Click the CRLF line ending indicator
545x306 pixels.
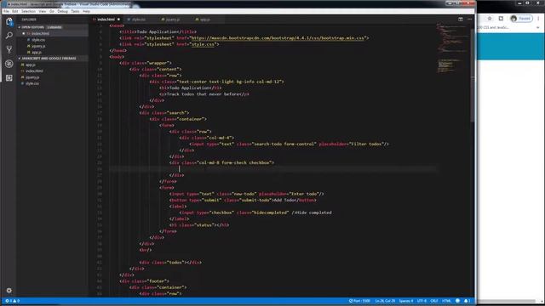click(434, 301)
